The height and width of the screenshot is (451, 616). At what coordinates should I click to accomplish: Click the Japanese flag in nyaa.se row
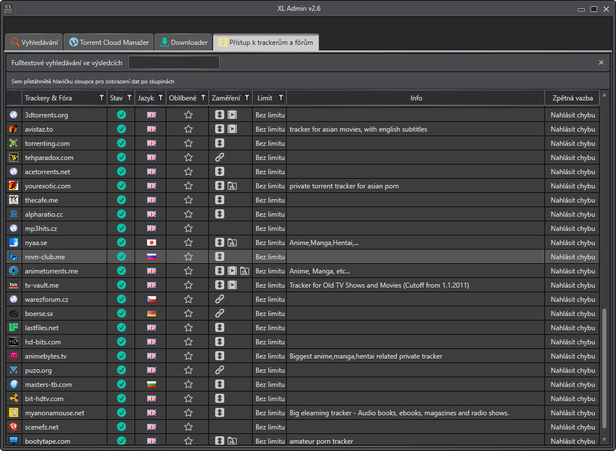tap(151, 243)
